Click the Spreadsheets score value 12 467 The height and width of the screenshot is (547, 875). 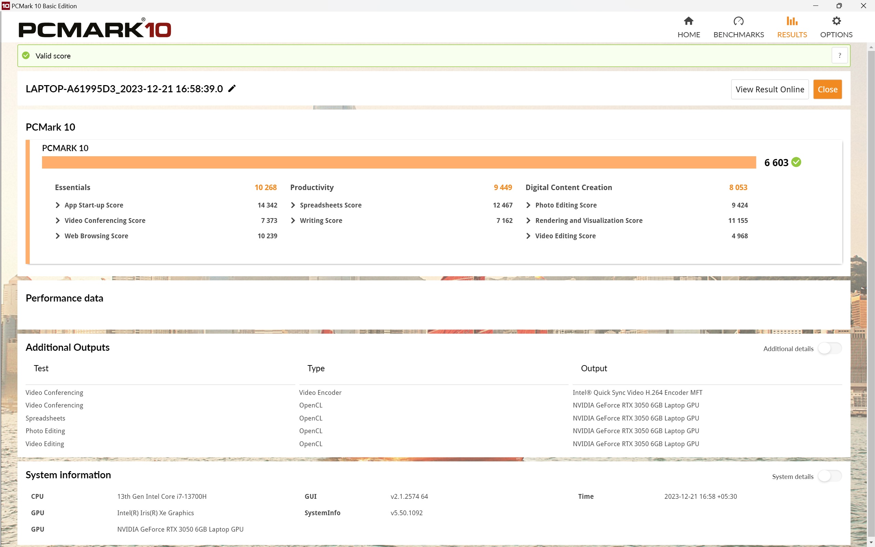(502, 205)
